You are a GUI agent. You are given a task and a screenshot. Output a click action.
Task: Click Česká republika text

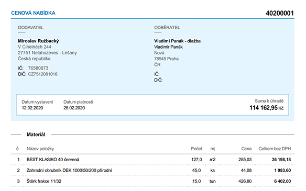coord(34,59)
